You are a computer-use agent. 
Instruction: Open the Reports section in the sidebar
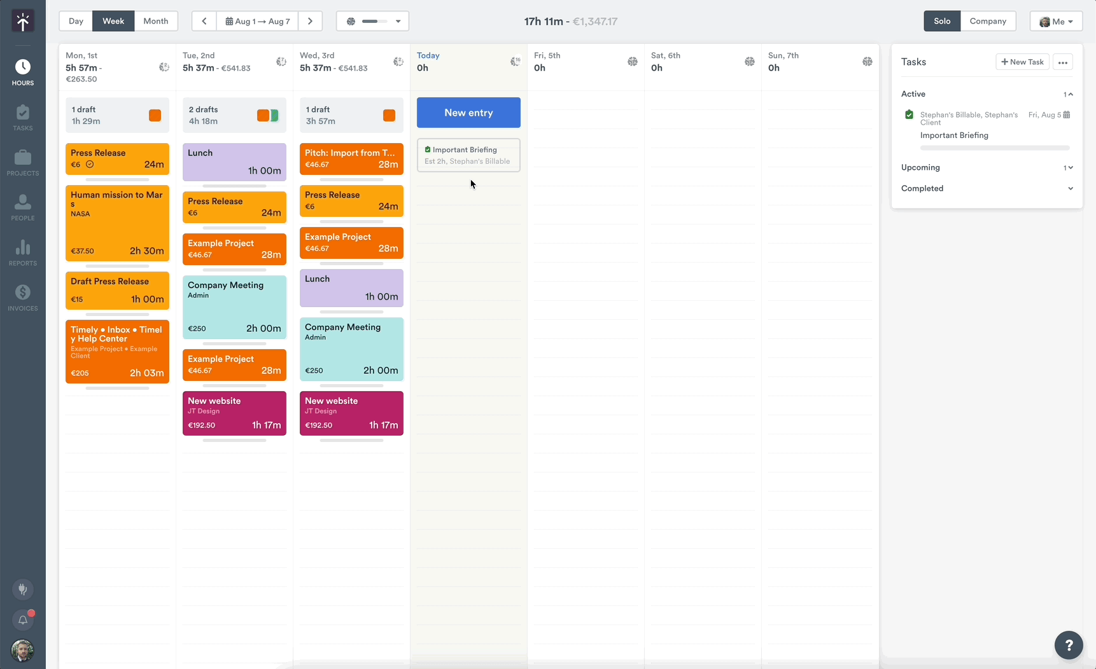click(23, 252)
